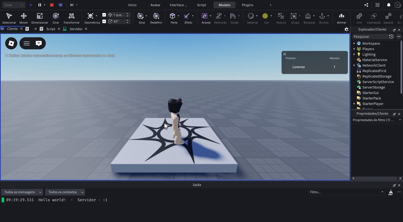Expand the StarterPlayer node

pyautogui.click(x=354, y=104)
